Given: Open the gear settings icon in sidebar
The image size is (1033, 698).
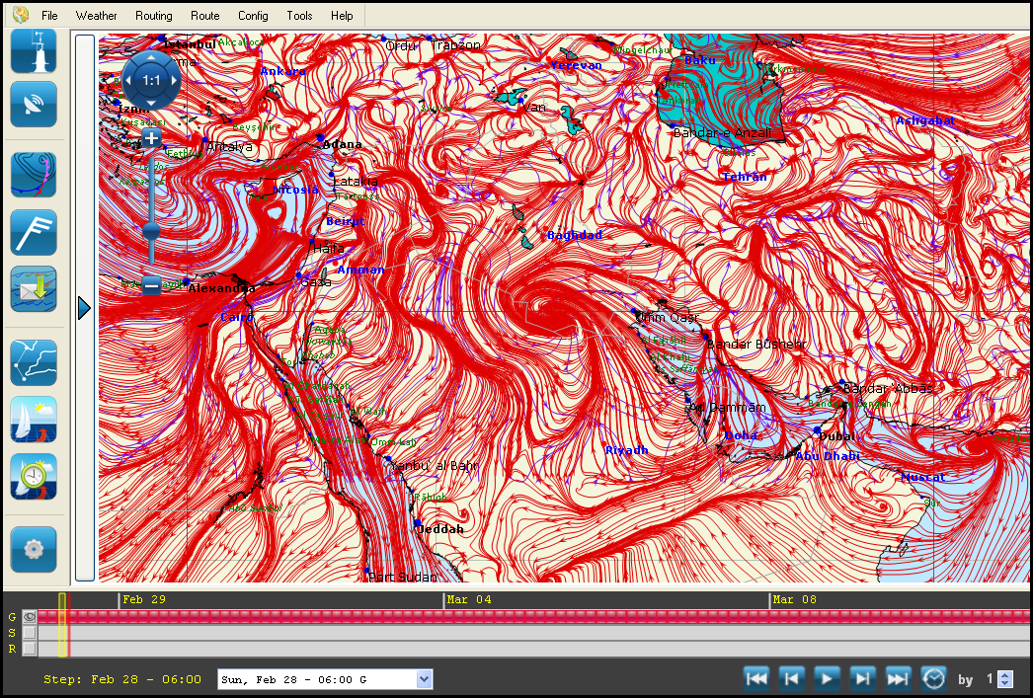Looking at the screenshot, I should pos(34,549).
